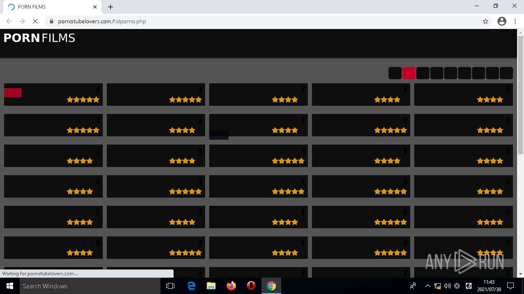Close the PORN FILMS browser tab
Viewport: 524px width, 294px height.
coord(95,7)
